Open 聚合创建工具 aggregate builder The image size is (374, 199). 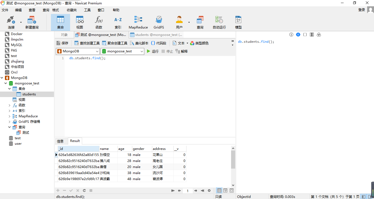(115, 43)
